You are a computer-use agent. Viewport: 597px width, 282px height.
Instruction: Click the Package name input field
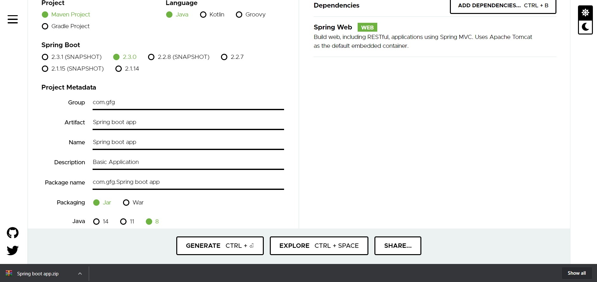pyautogui.click(x=188, y=182)
